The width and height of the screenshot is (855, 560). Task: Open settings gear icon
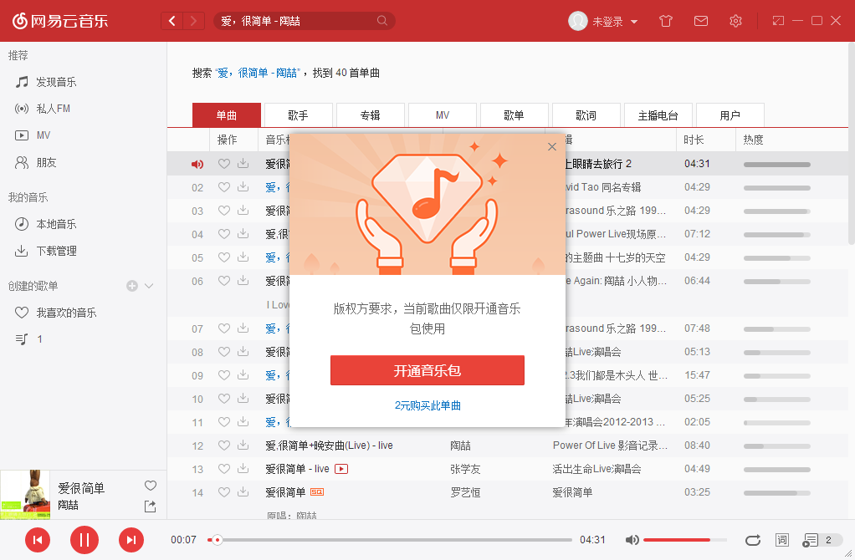tap(735, 21)
